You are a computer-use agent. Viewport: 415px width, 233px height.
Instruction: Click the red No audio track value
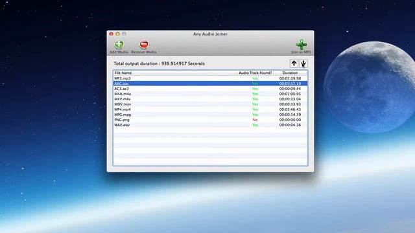click(x=255, y=120)
